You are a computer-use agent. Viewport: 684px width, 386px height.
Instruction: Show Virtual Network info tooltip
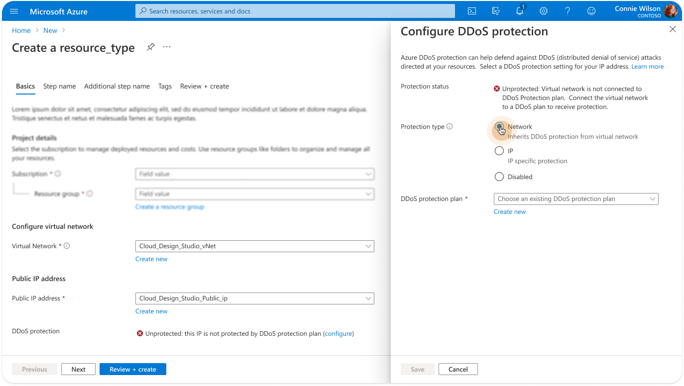coord(67,246)
